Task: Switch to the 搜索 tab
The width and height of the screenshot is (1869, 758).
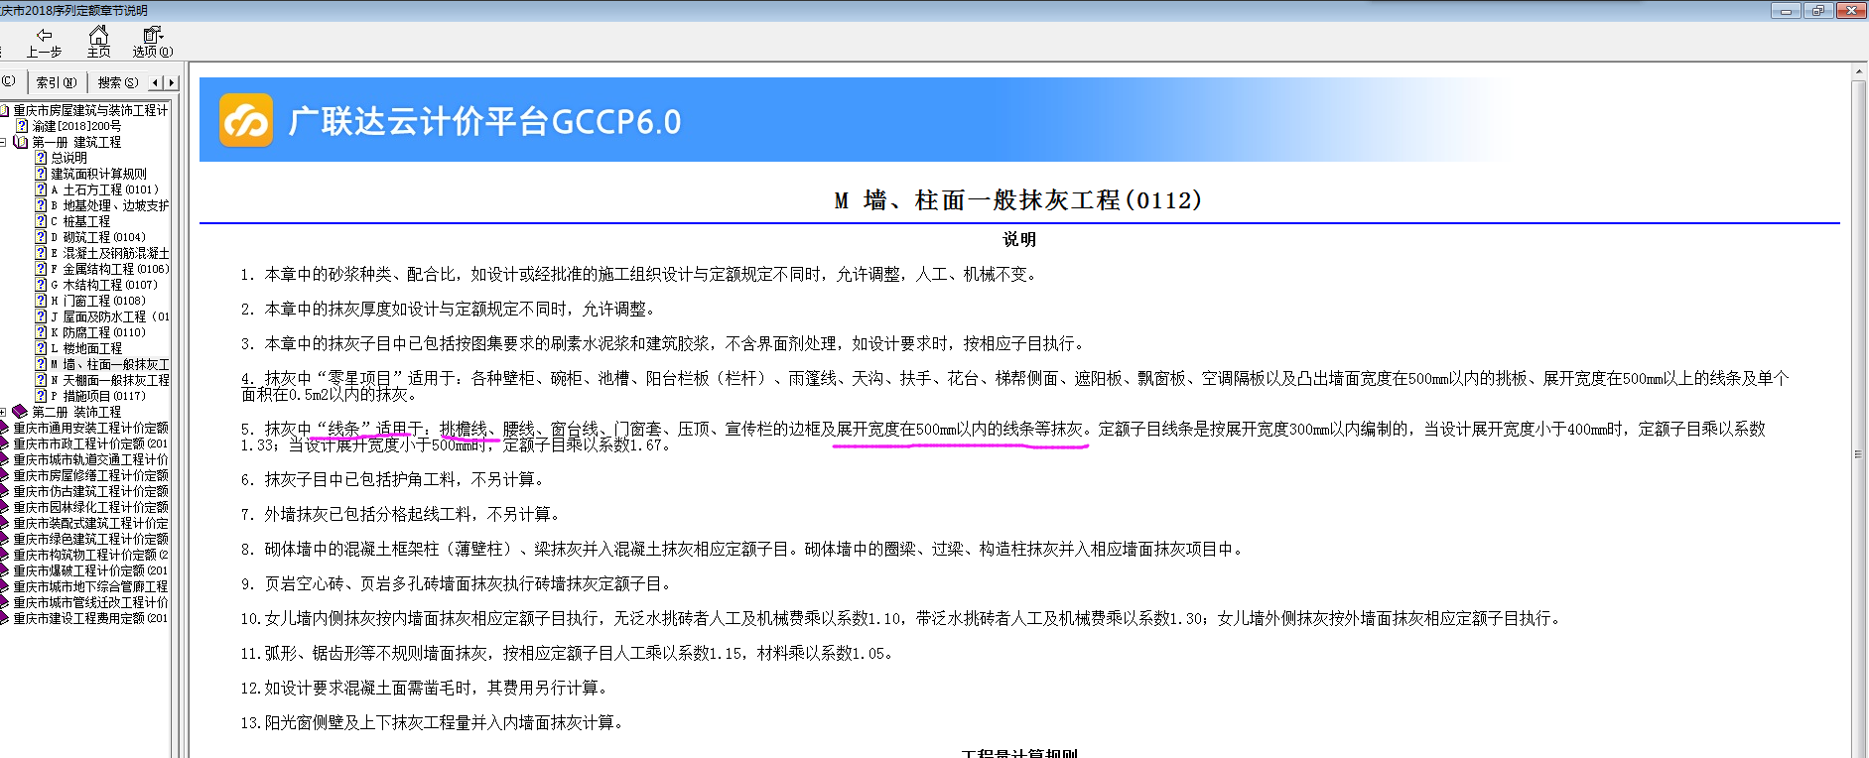Action: (117, 82)
